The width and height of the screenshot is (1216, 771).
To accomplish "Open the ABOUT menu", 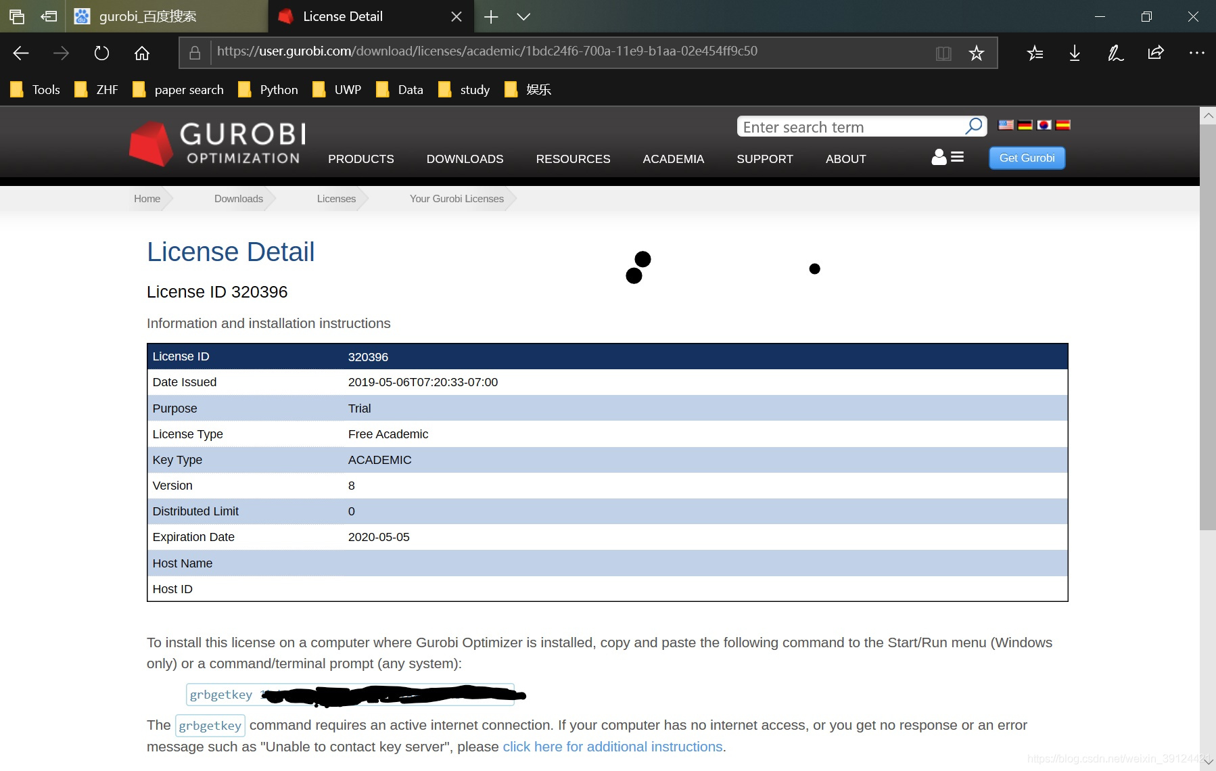I will [845, 159].
